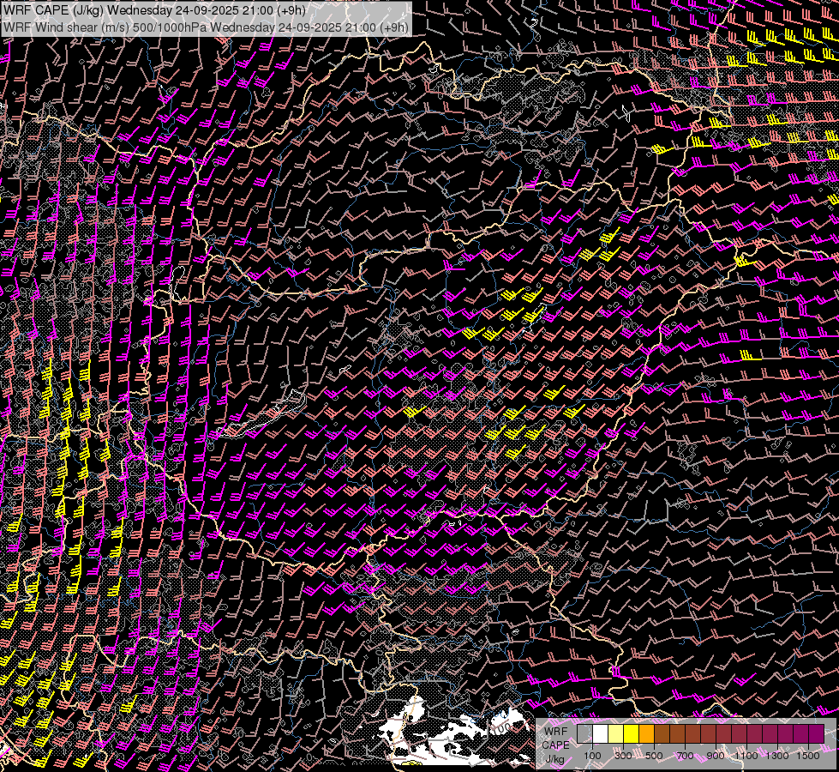Click the white swatch in CAPE legend

point(600,734)
